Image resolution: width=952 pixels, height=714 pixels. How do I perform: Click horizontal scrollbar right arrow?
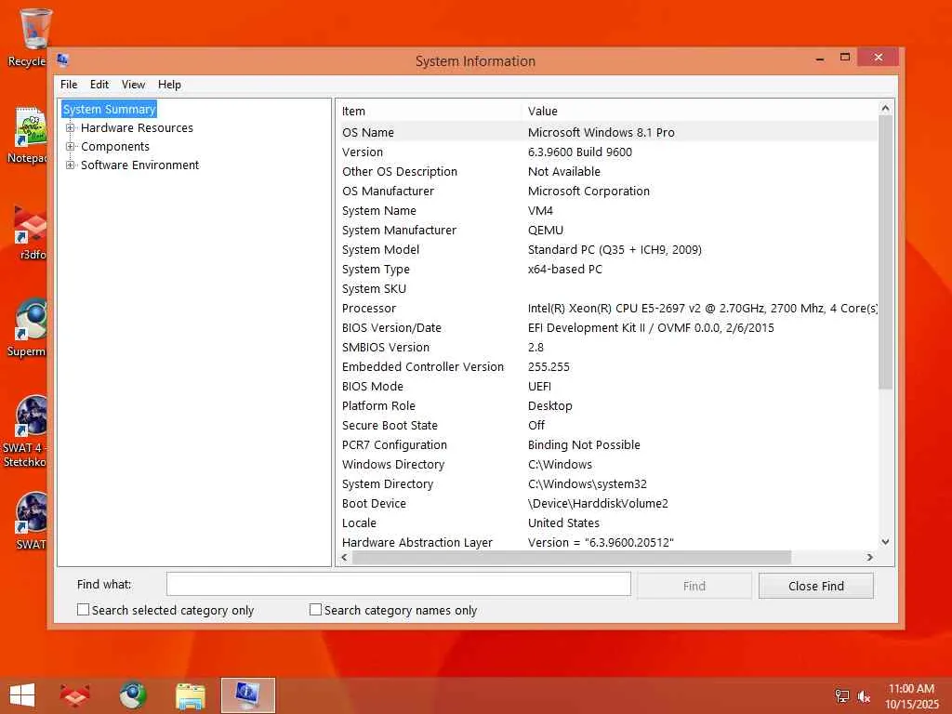(870, 558)
